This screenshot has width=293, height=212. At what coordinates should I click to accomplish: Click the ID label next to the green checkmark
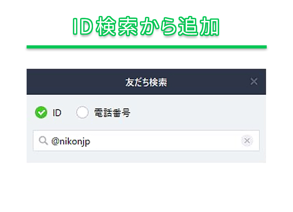(x=57, y=113)
